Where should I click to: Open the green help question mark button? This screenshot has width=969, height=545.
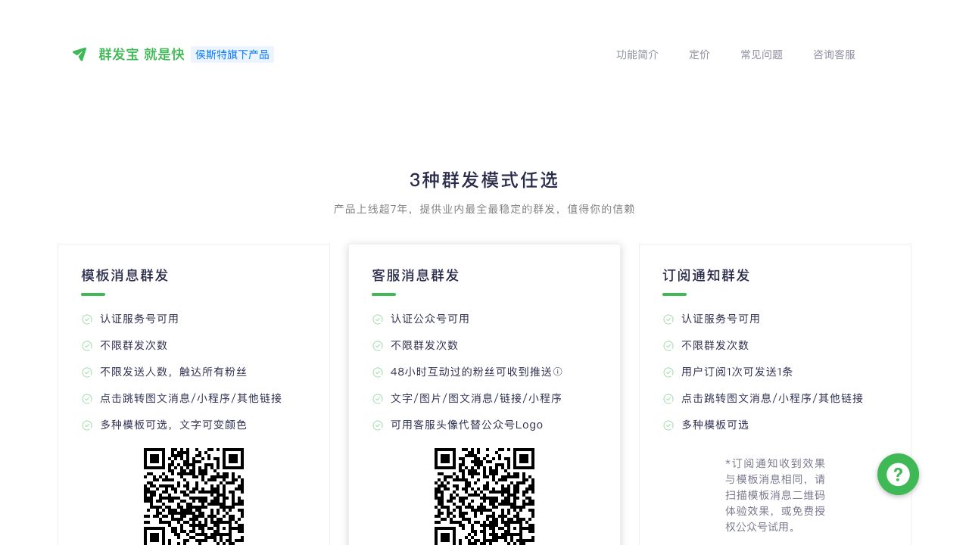[898, 475]
